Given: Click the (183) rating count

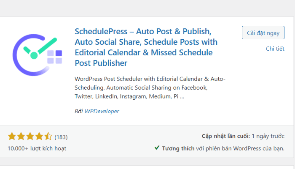Looking at the screenshot, I should coord(61,137).
